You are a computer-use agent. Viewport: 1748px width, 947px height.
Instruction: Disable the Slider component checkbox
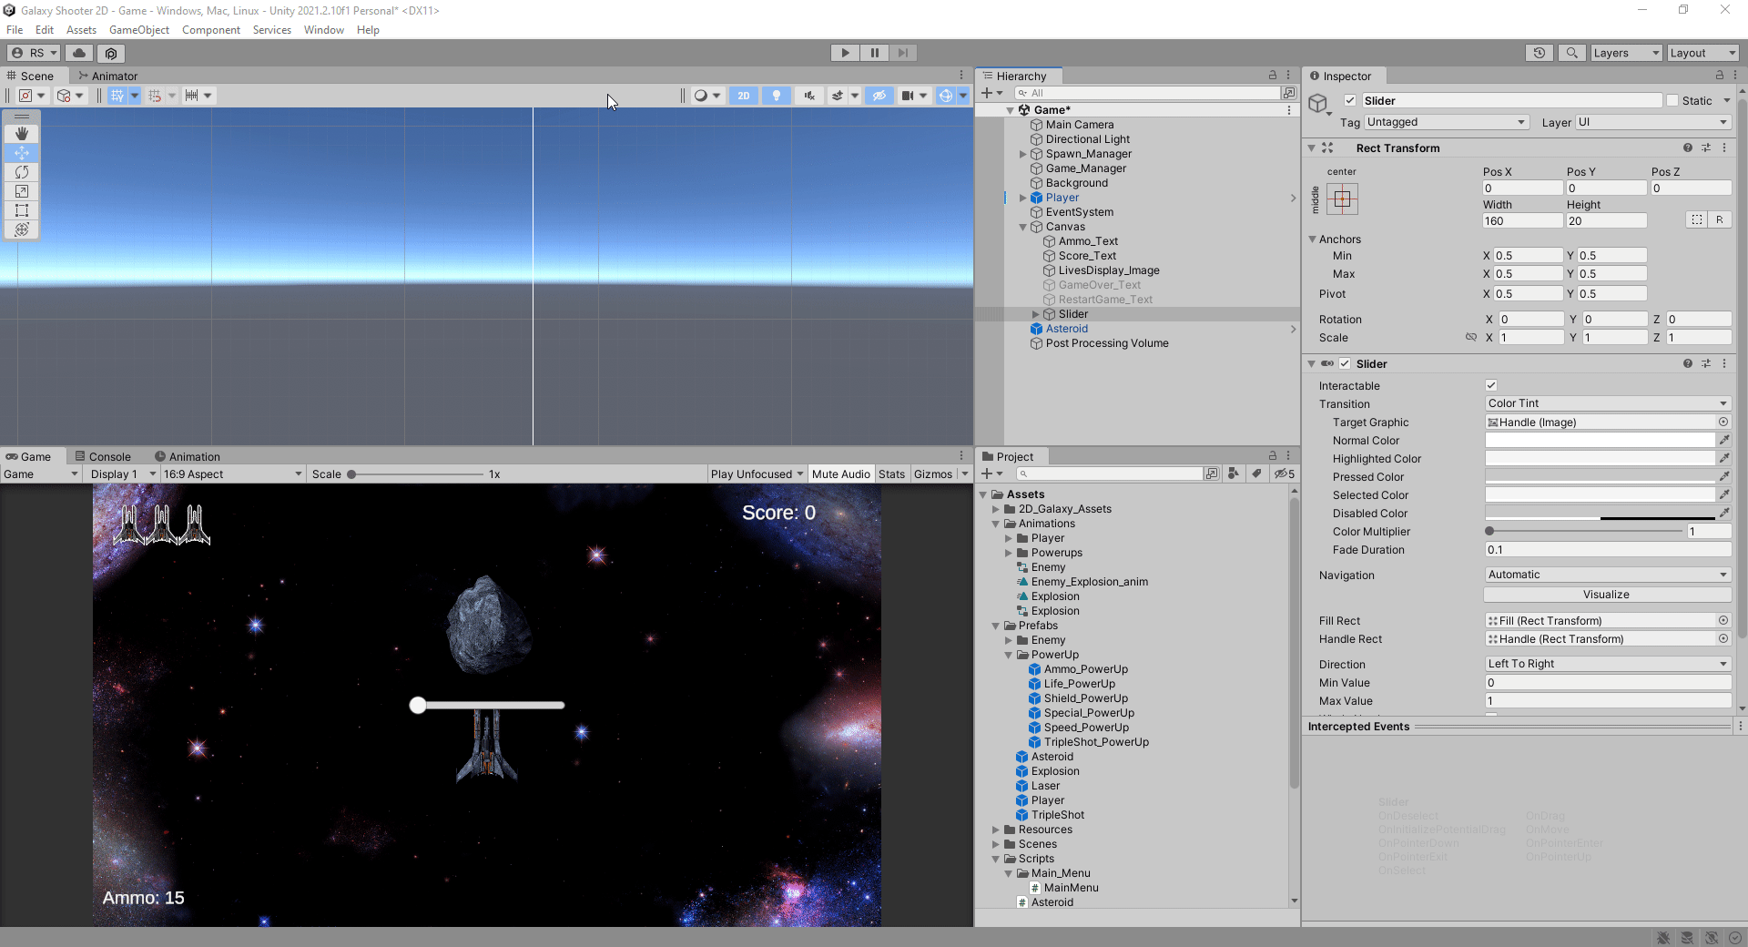coord(1345,363)
